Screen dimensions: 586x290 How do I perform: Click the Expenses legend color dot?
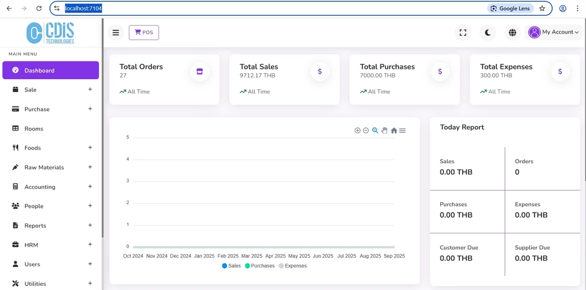pyautogui.click(x=281, y=266)
